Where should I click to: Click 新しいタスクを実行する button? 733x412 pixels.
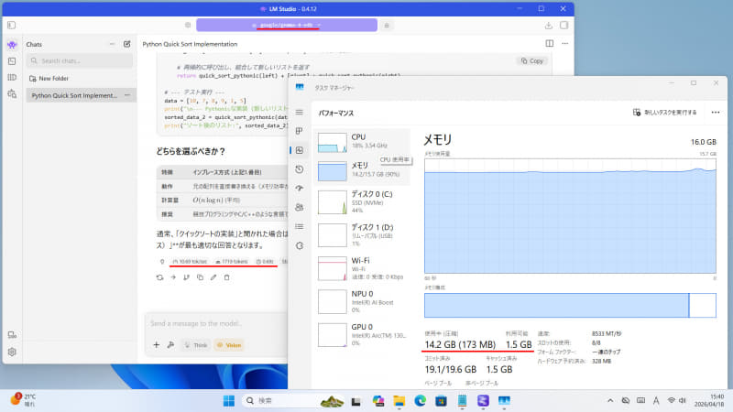(x=664, y=113)
